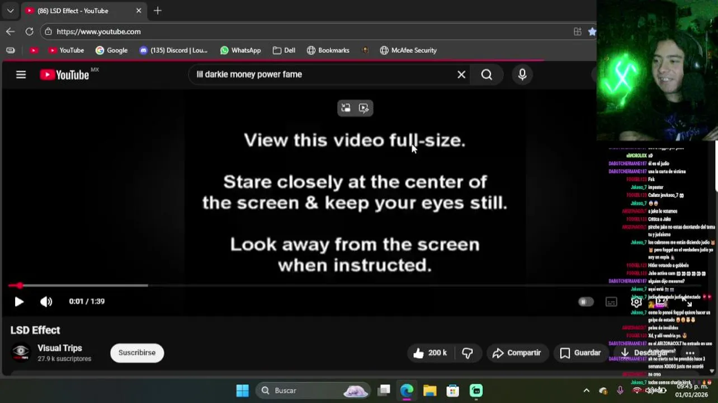Open the Visual Trips channel avatar
The image size is (718, 403).
tap(21, 352)
